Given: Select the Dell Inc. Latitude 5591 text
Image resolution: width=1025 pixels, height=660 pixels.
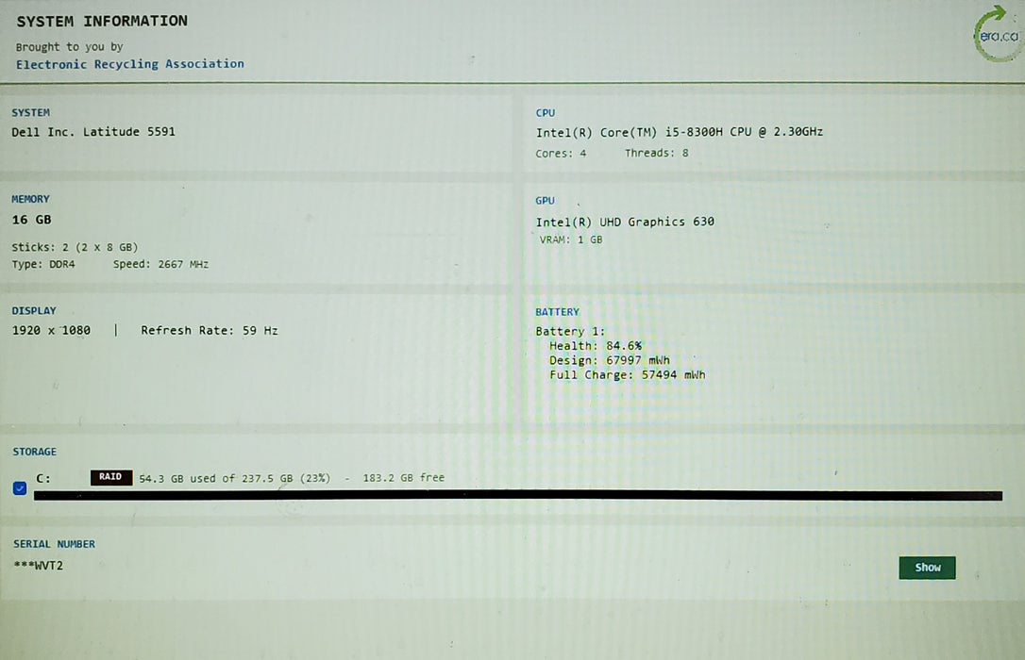Looking at the screenshot, I should [x=93, y=132].
